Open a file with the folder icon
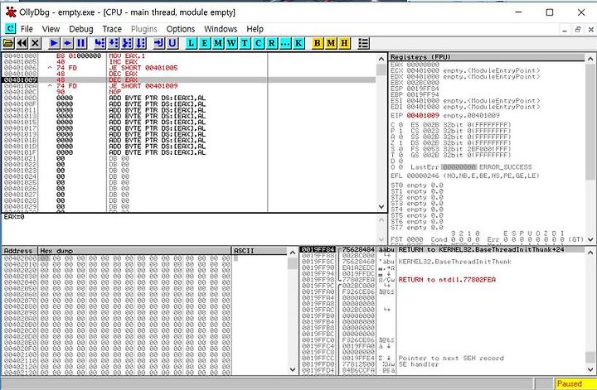597x390 pixels. click(8, 43)
